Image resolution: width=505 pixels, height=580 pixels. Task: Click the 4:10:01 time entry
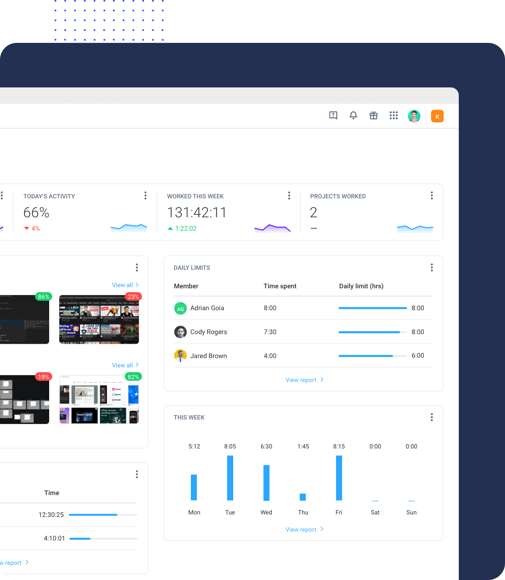click(55, 538)
